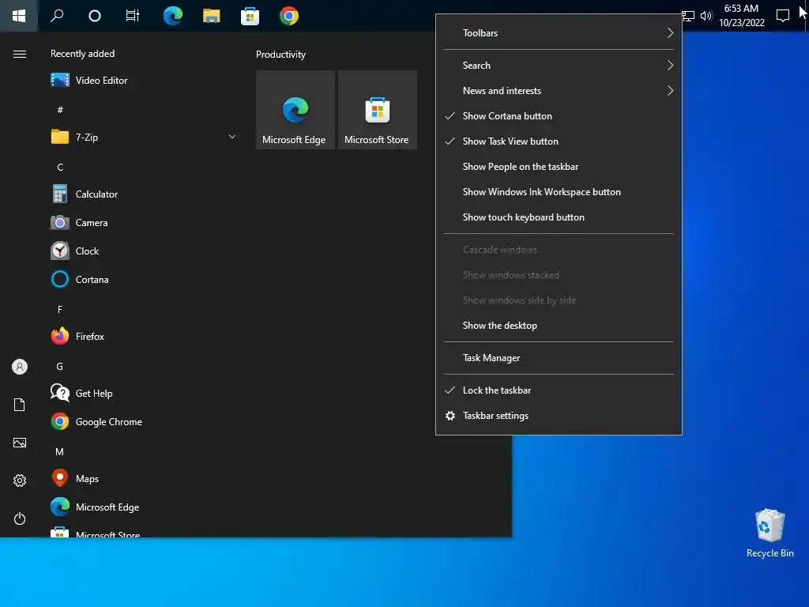Expand the 7-Zip folder

[x=145, y=138]
